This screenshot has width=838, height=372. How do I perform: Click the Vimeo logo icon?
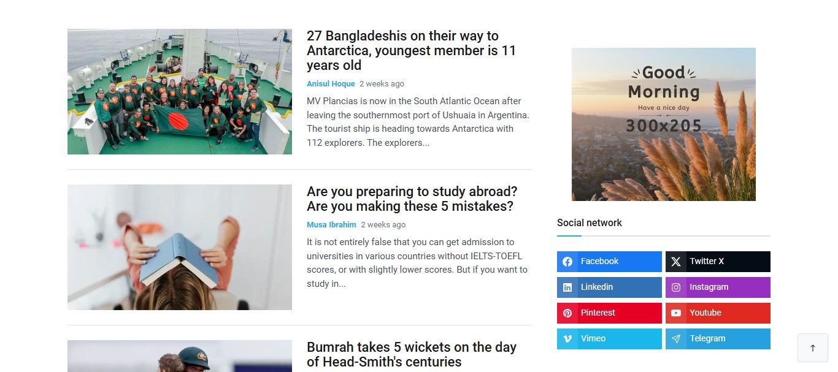(567, 339)
